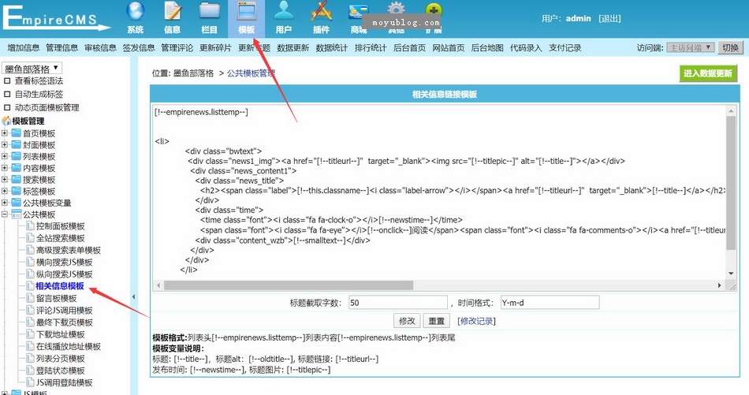The height and width of the screenshot is (395, 749).
Task: Open the 信息 notepad icon
Action: pos(173,12)
